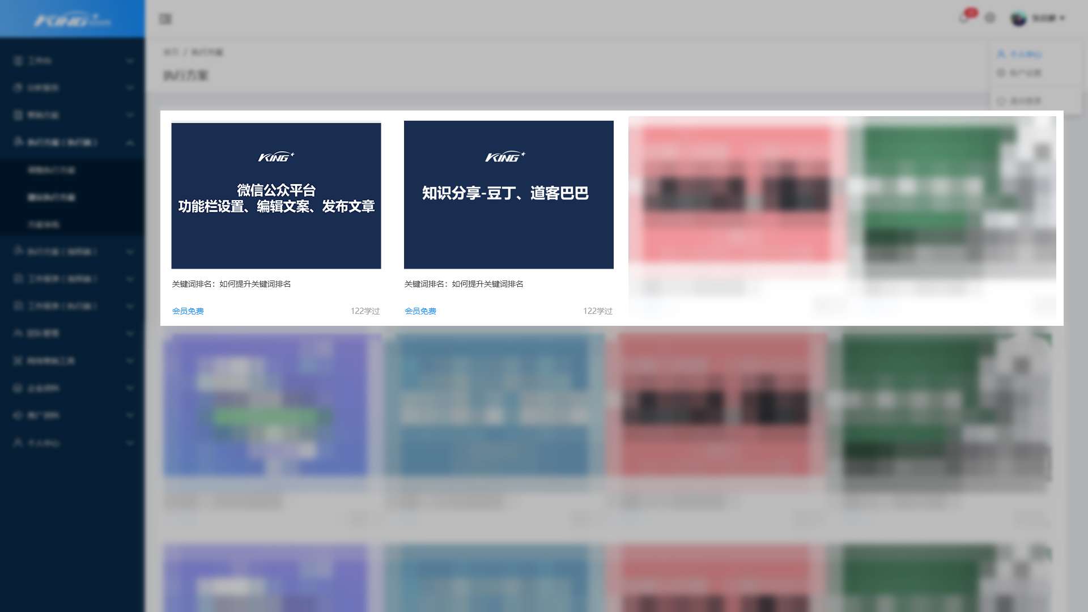Toggle the sidebar with the hamburger icon
Image resolution: width=1088 pixels, height=612 pixels.
(165, 19)
